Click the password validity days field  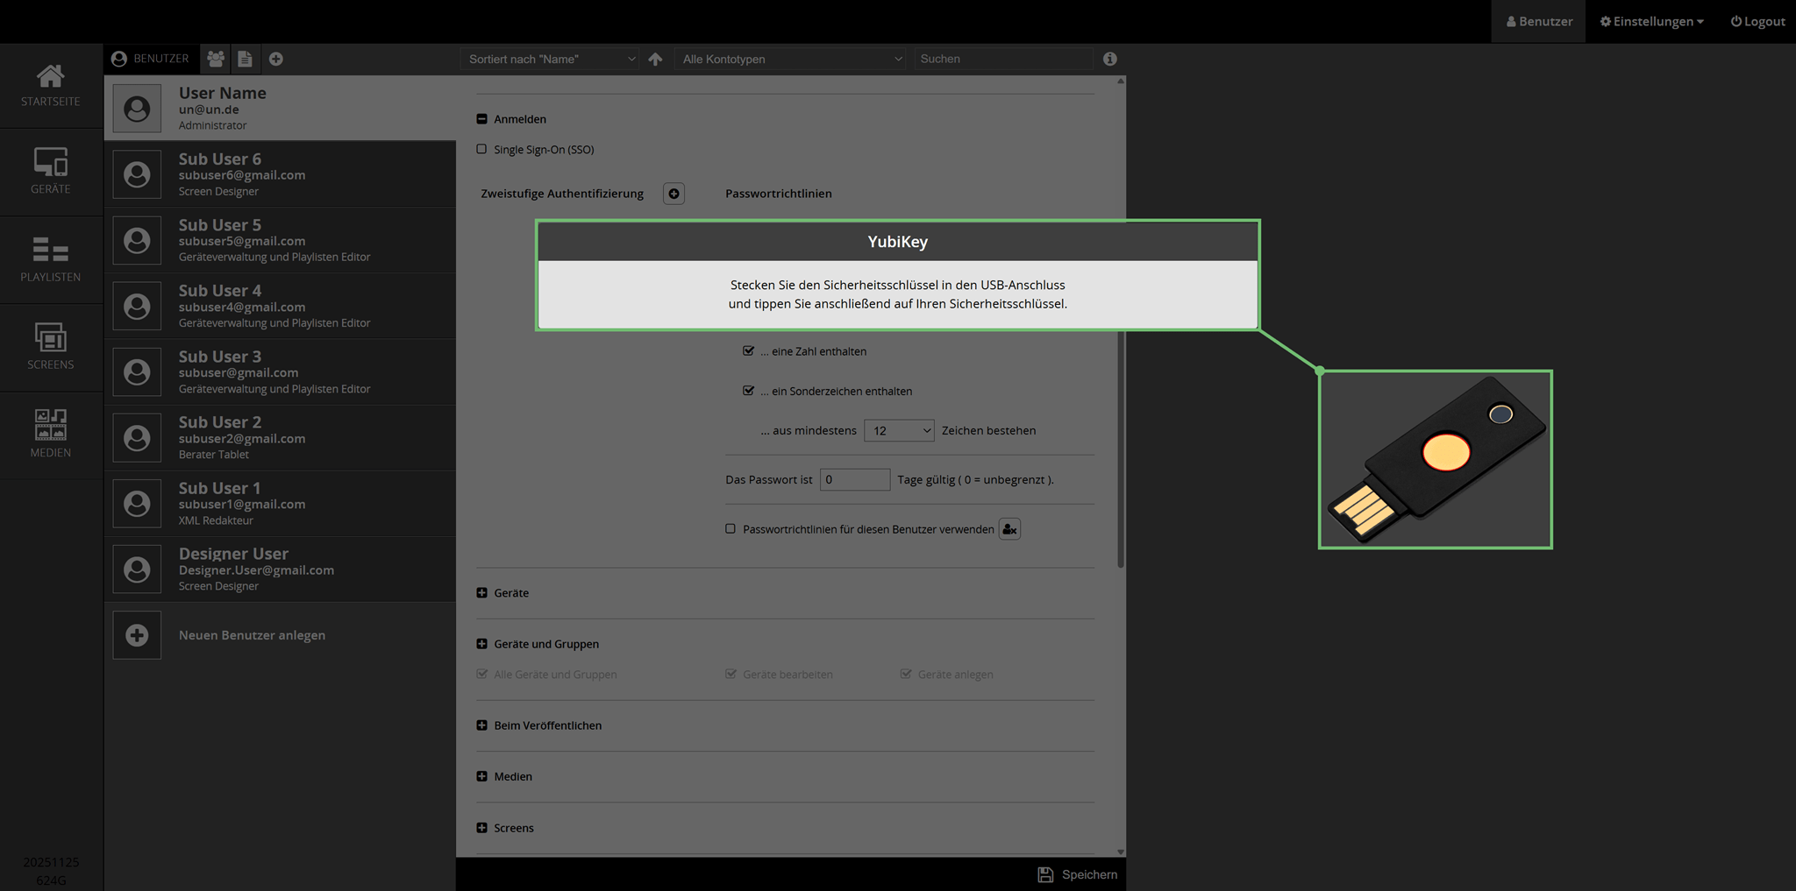854,479
